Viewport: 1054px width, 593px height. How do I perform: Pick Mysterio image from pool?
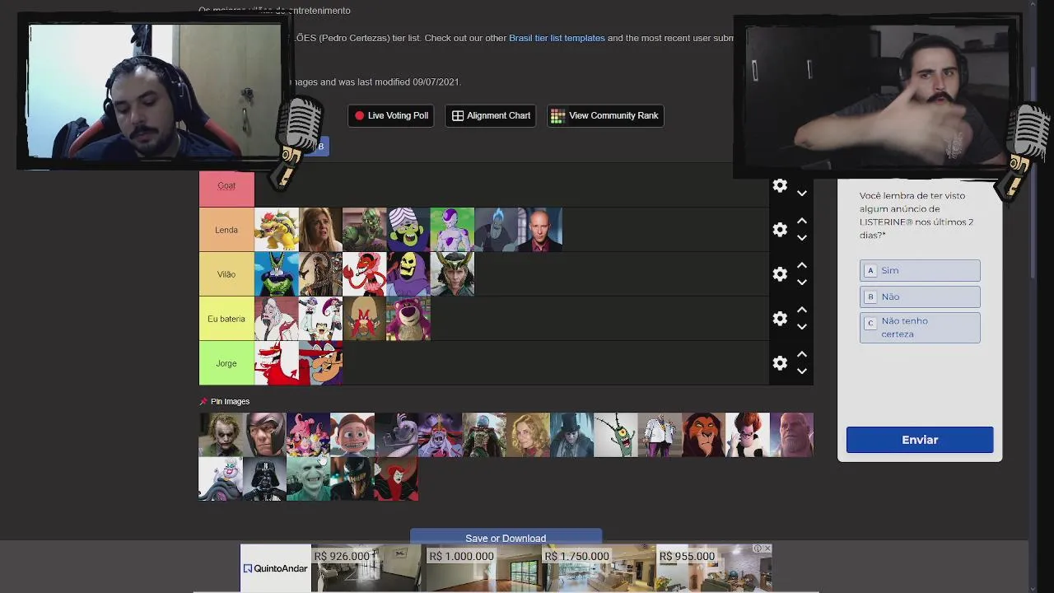484,435
